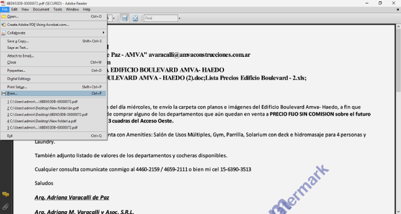This screenshot has width=401, height=214.
Task: Choose Save a Copy...
Action: click(53, 41)
